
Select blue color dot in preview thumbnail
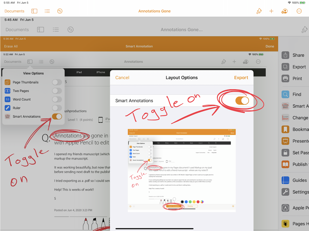tap(186, 202)
